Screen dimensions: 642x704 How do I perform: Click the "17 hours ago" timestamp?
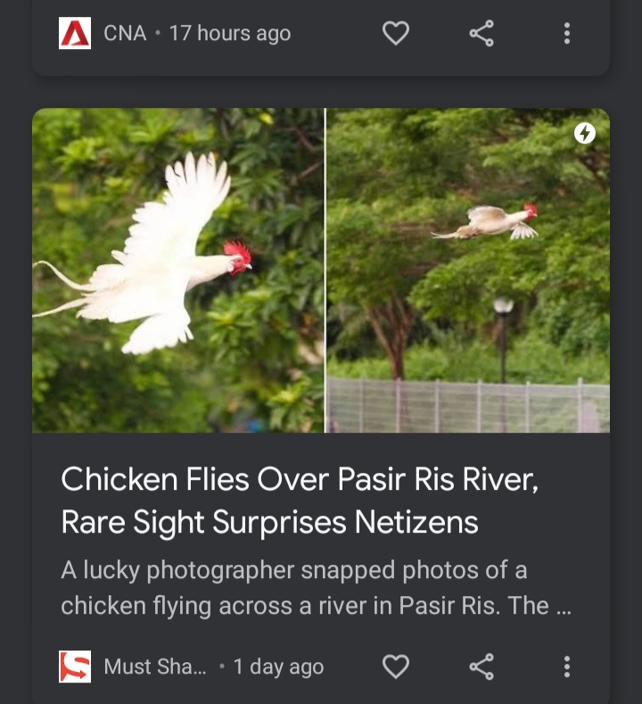click(x=230, y=34)
